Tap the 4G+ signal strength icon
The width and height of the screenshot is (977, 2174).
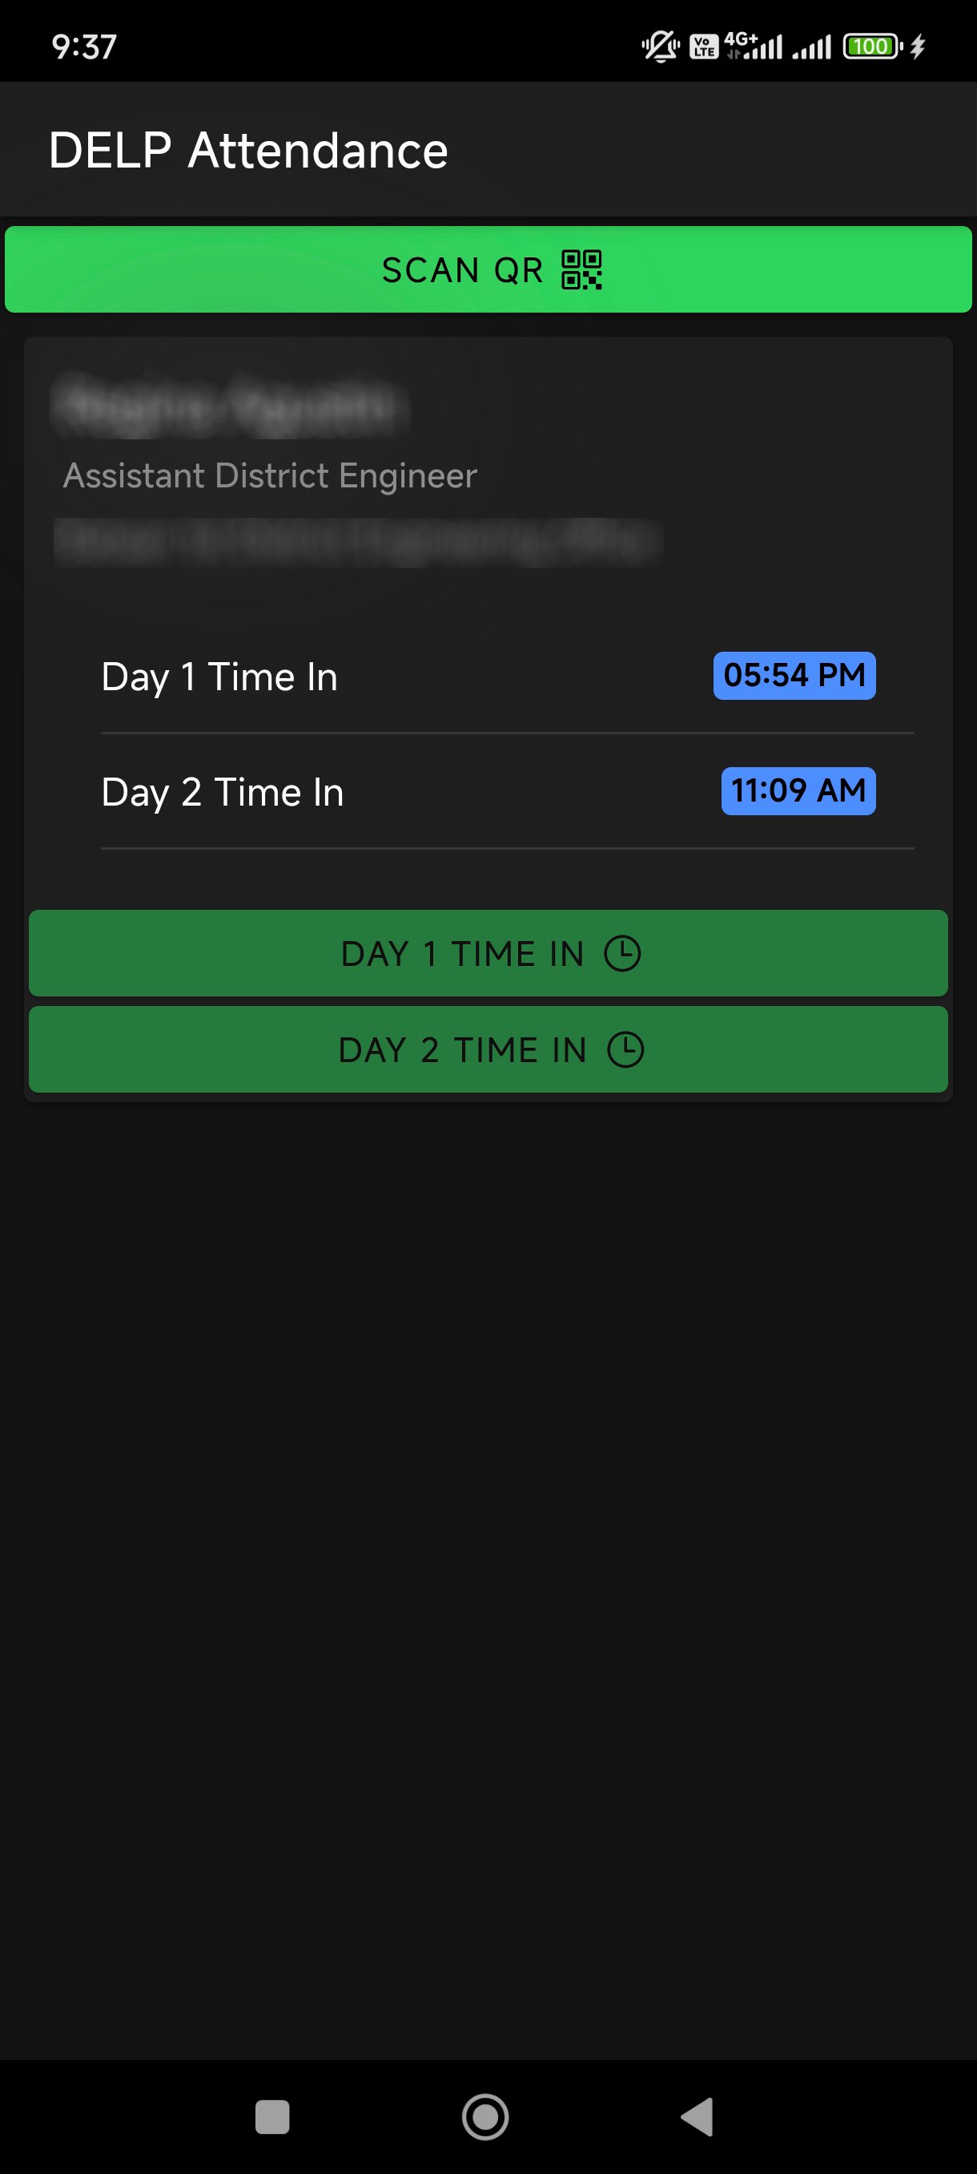pyautogui.click(x=754, y=46)
